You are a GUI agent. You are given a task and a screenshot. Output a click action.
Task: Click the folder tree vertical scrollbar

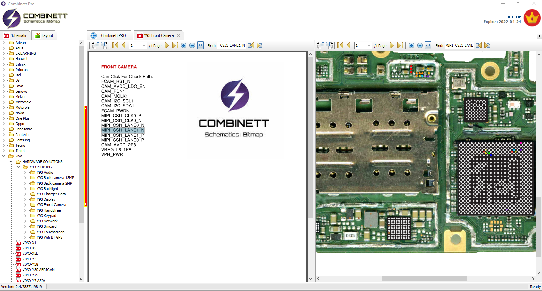81,135
